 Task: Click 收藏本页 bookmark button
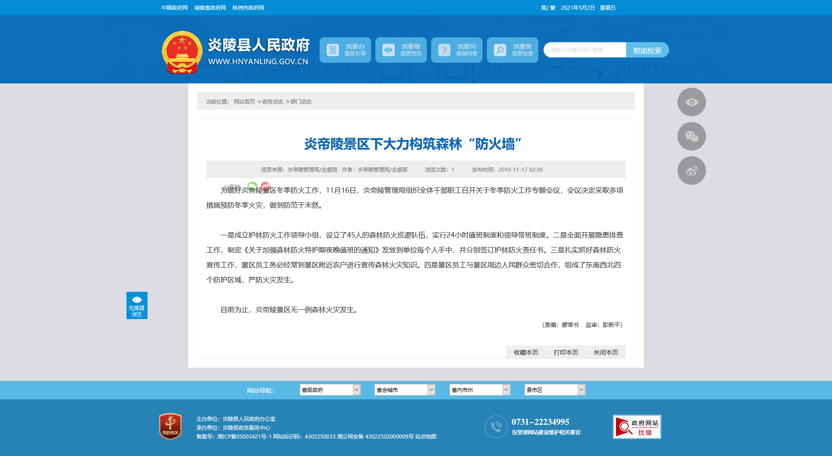pos(526,352)
